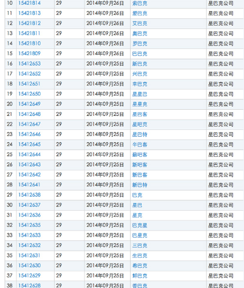This screenshot has width=244, height=288.
Task: Open the 爱巴克 trademark link
Action: click(x=140, y=13)
